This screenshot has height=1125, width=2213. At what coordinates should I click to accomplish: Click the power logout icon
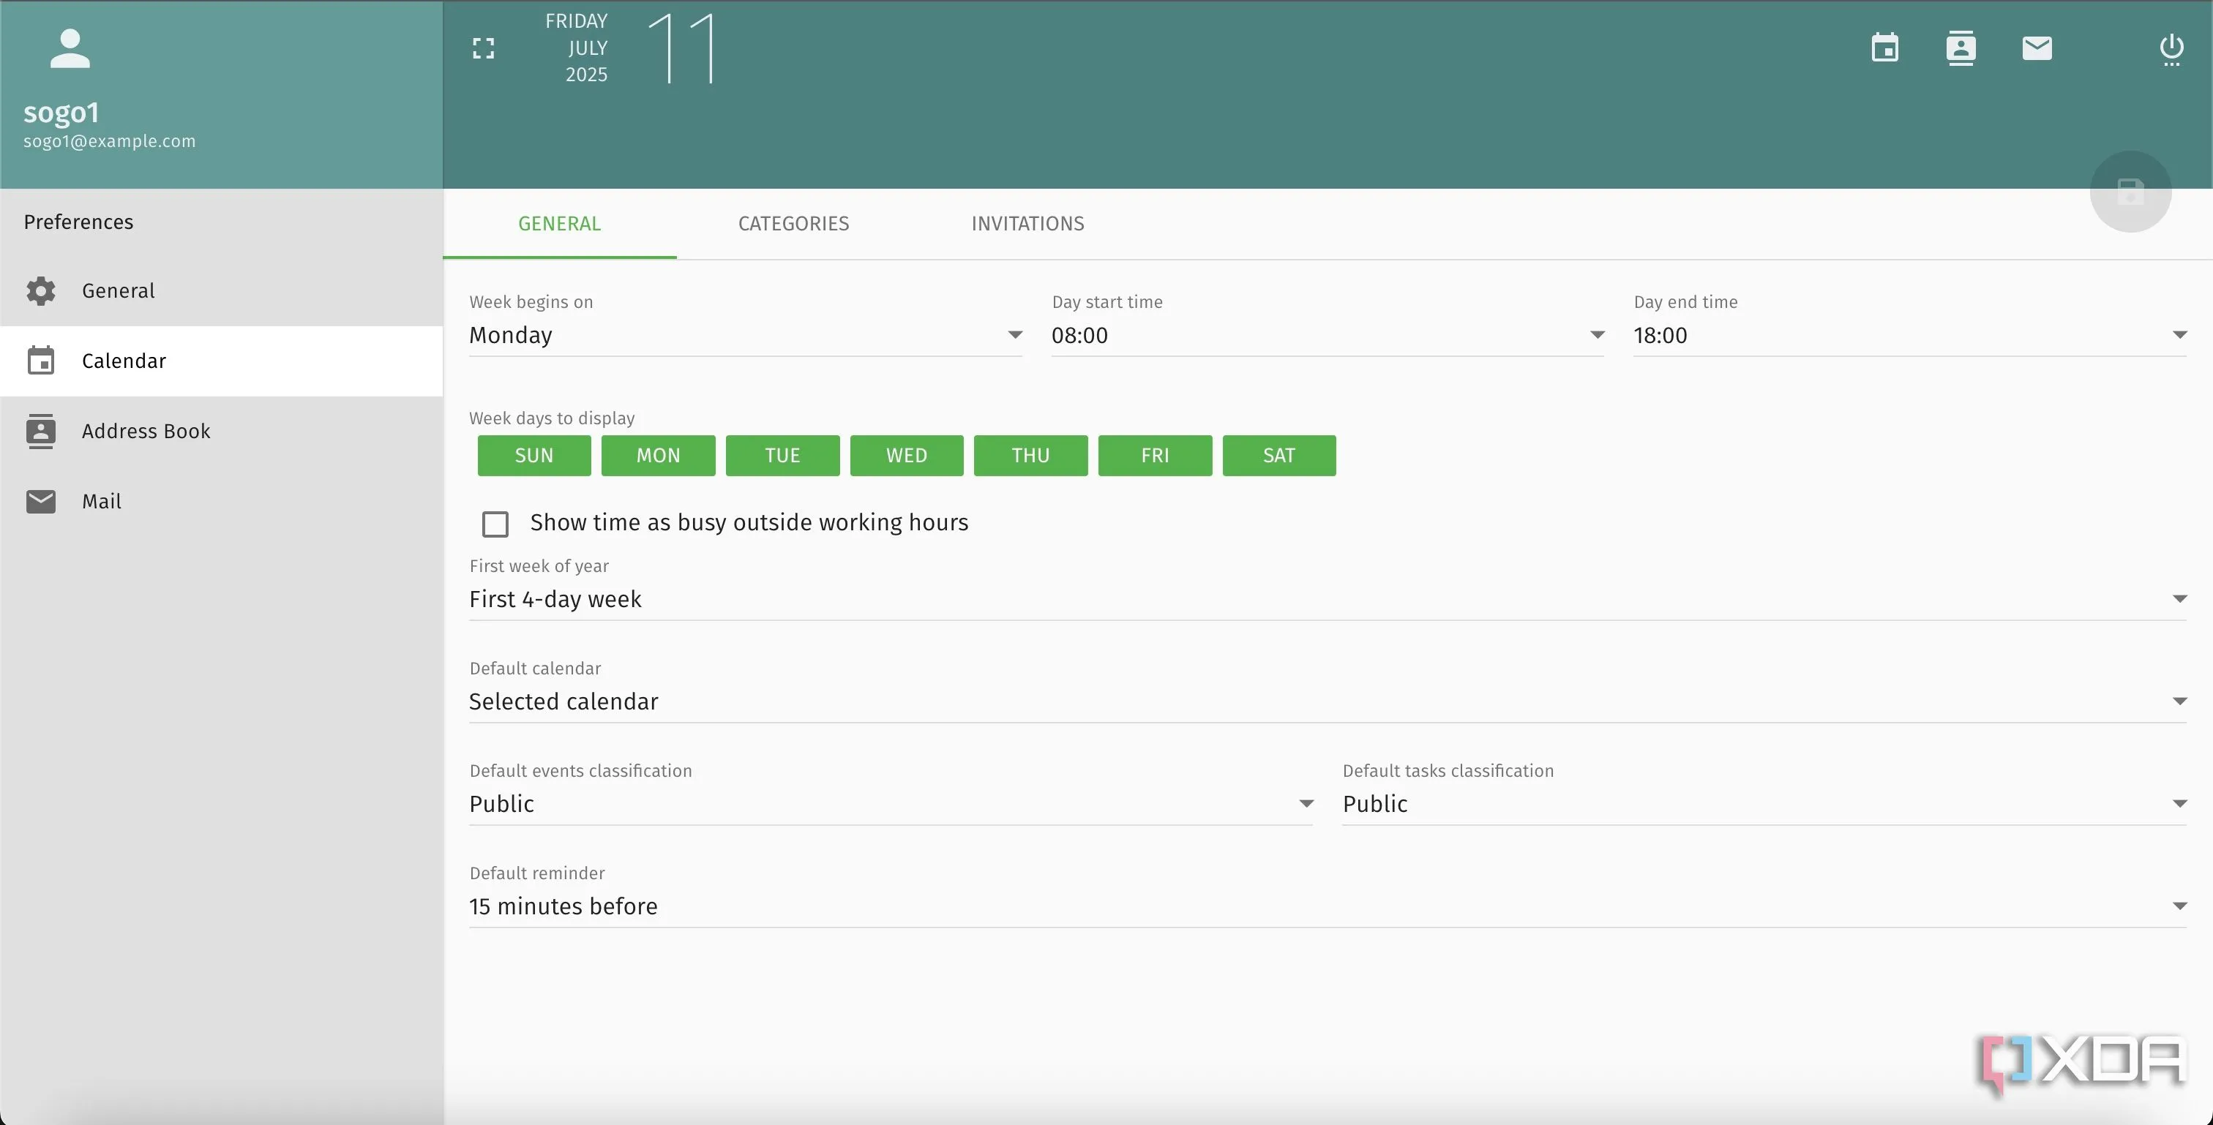2171,48
